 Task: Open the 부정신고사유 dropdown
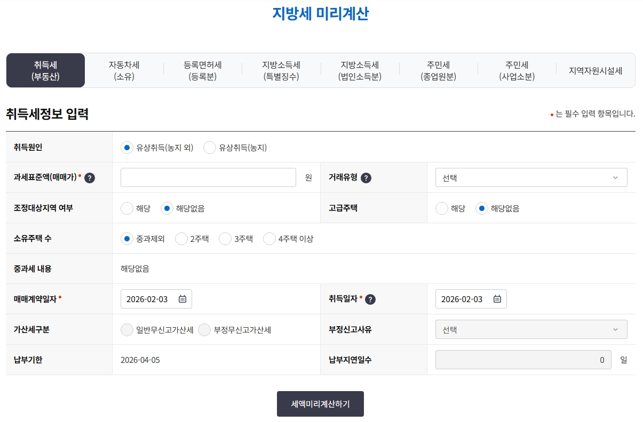[x=531, y=330]
